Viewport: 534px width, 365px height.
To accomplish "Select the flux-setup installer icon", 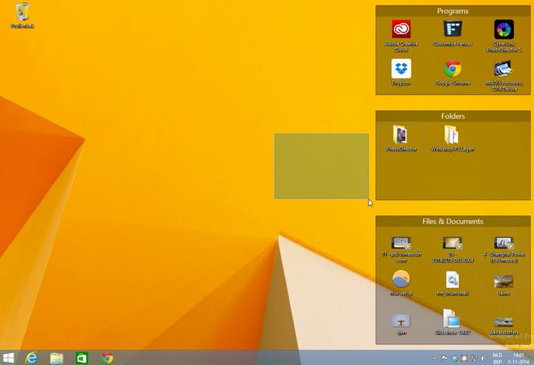I will click(401, 283).
